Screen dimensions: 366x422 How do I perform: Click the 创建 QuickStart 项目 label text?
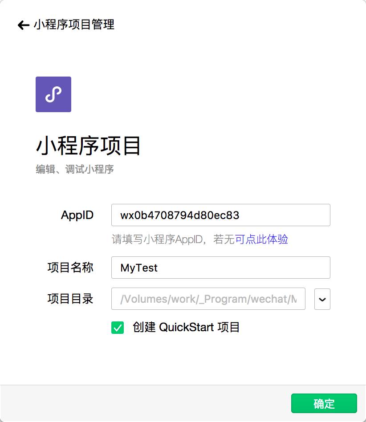click(186, 327)
